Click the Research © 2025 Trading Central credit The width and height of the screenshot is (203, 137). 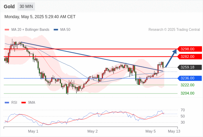(x=174, y=30)
